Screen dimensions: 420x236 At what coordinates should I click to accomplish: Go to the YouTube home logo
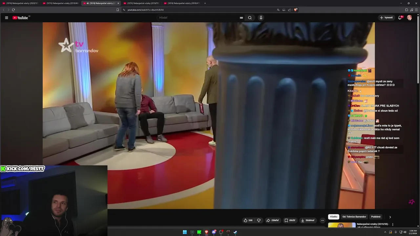click(21, 18)
